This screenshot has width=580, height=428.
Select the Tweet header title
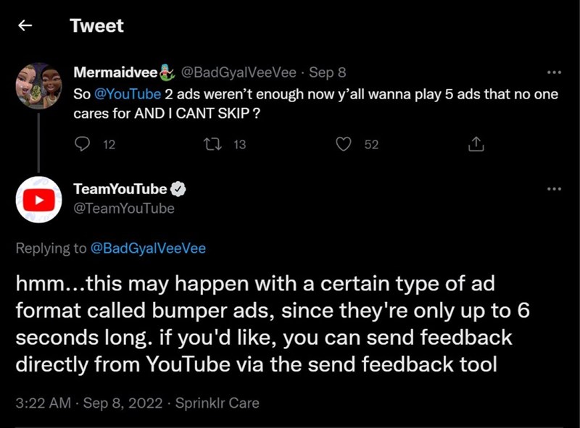(x=96, y=26)
